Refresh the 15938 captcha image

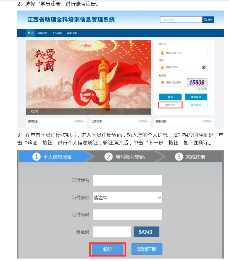197,82
